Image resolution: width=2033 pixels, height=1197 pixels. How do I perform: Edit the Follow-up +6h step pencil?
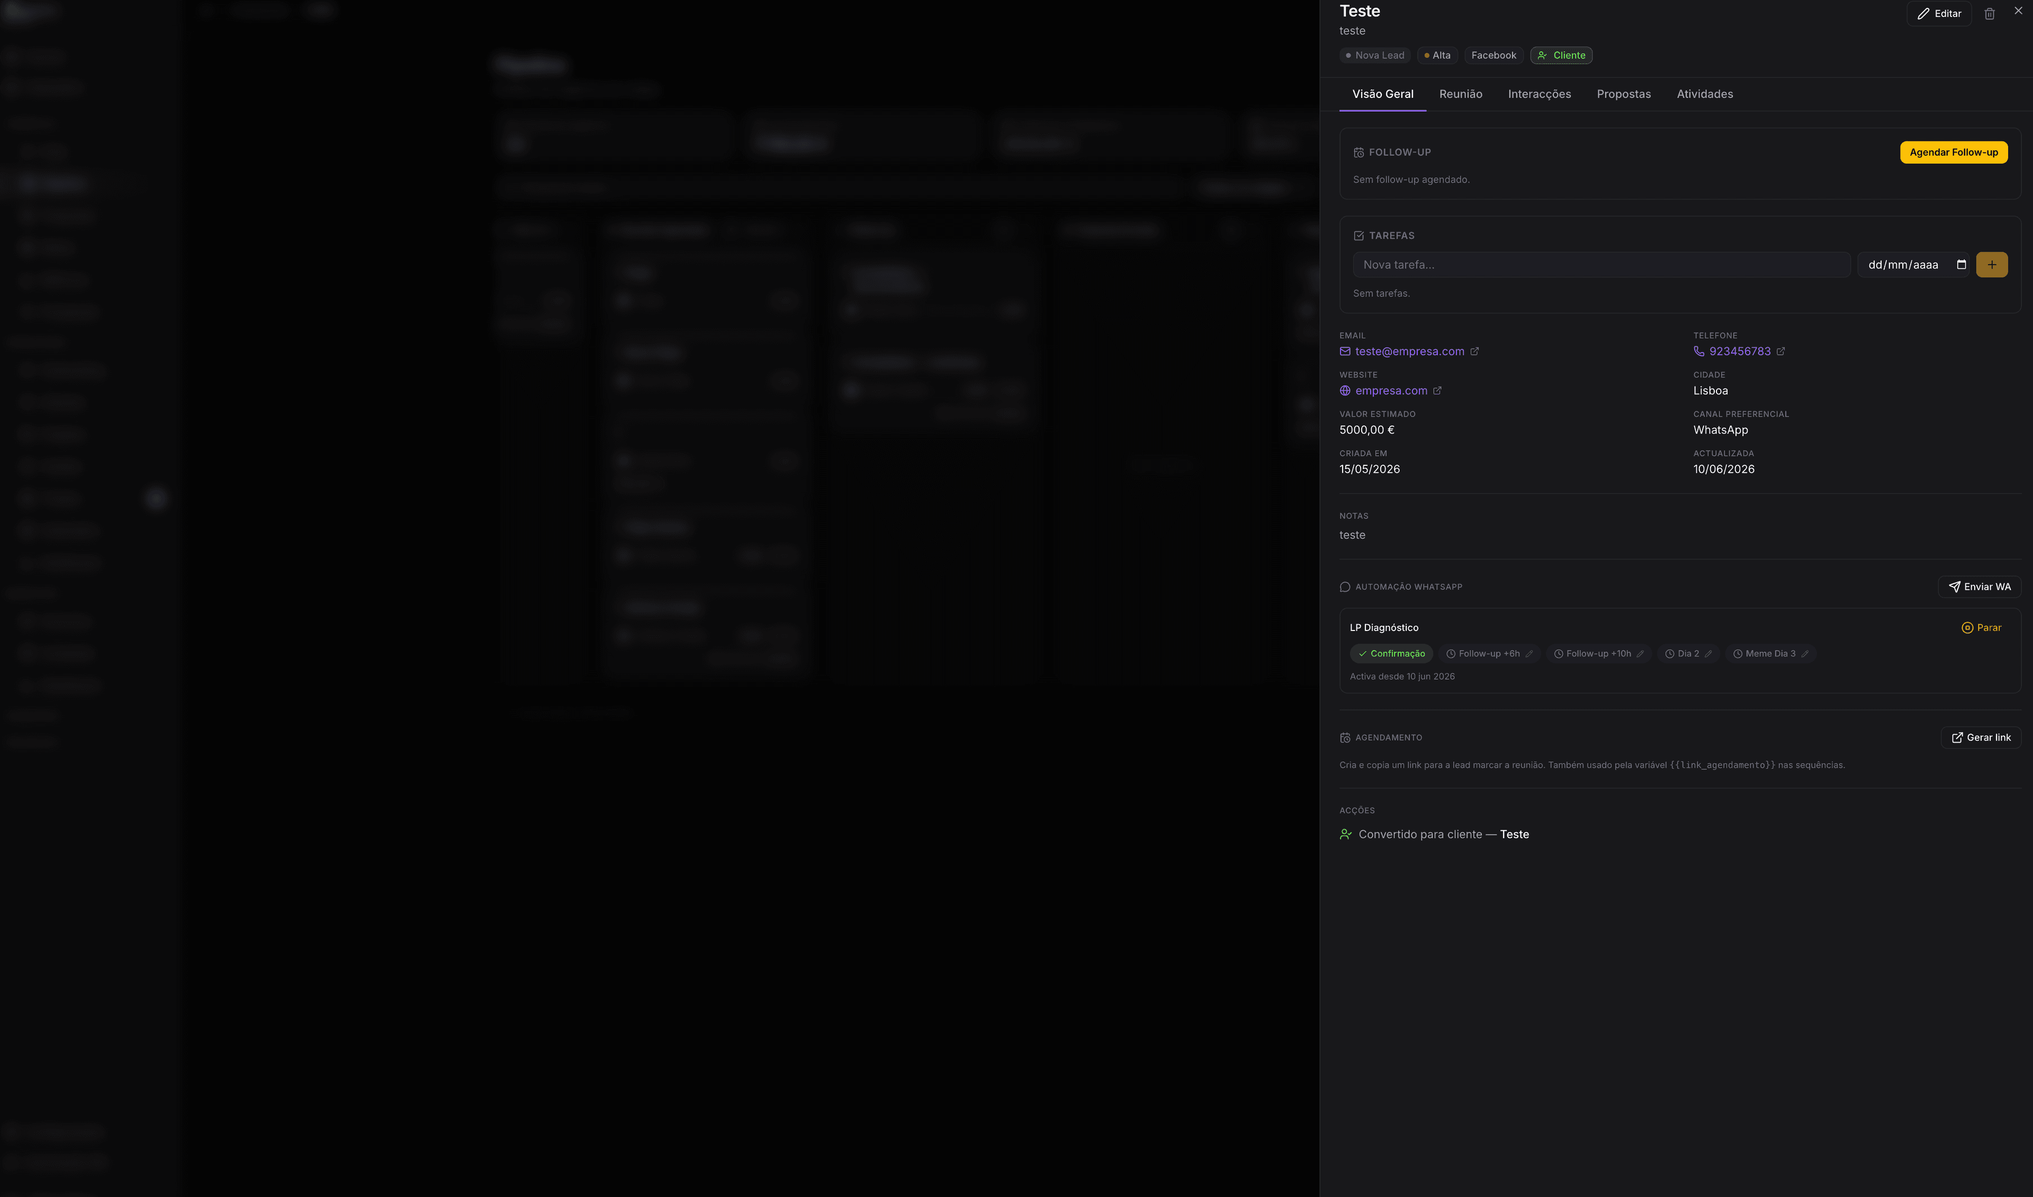(1529, 653)
